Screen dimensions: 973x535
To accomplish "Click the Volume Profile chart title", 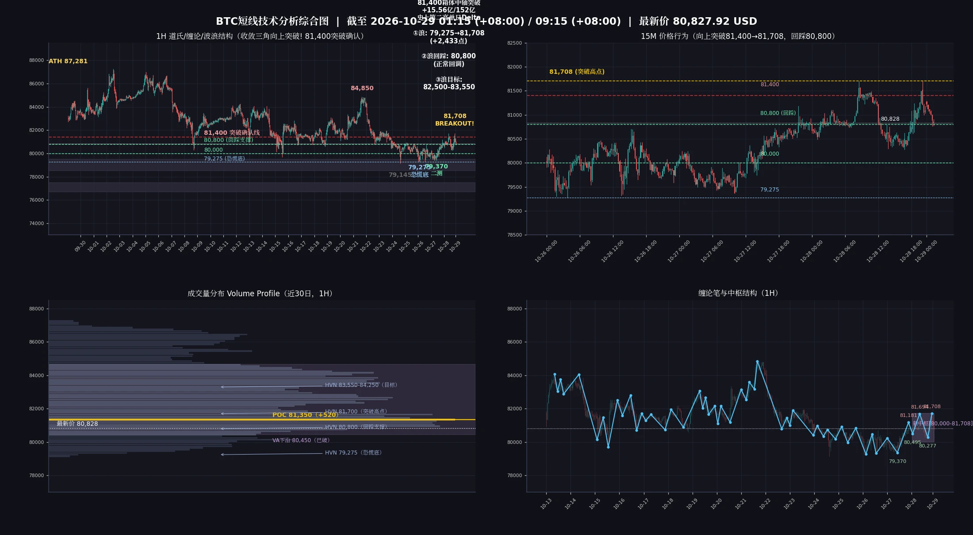I will pyautogui.click(x=262, y=294).
